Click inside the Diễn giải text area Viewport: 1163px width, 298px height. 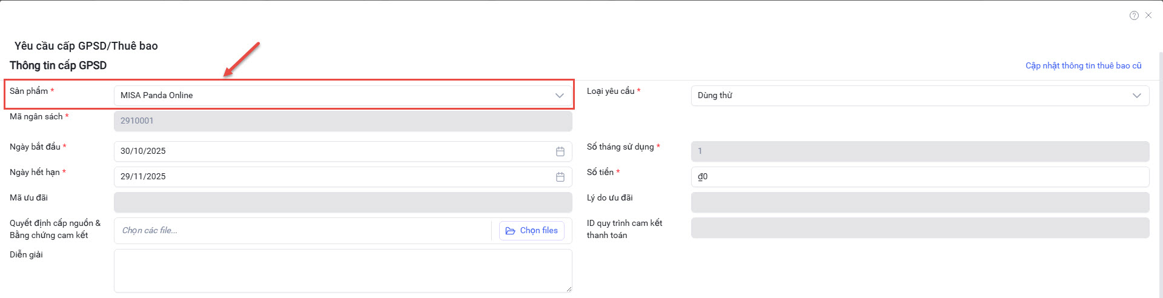point(343,271)
